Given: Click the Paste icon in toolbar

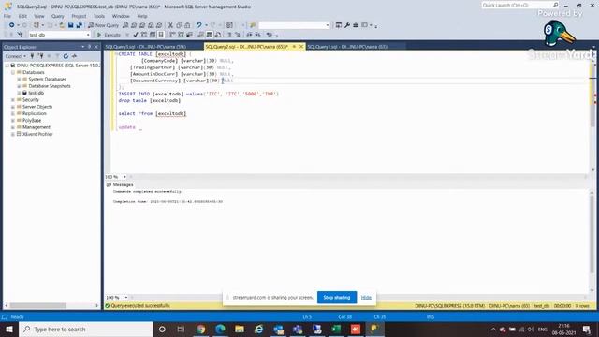Looking at the screenshot, I should (x=187, y=25).
